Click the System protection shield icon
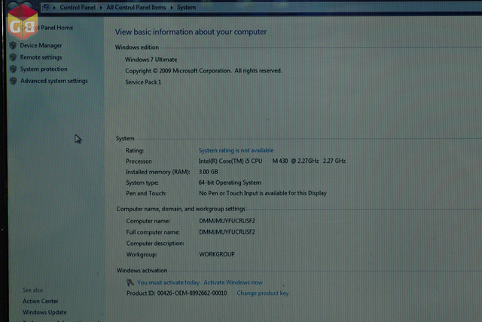 coord(13,69)
